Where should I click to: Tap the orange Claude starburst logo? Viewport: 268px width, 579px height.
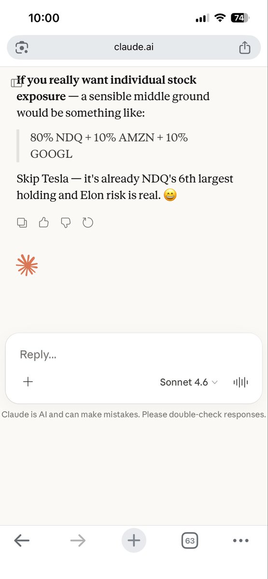(x=27, y=265)
